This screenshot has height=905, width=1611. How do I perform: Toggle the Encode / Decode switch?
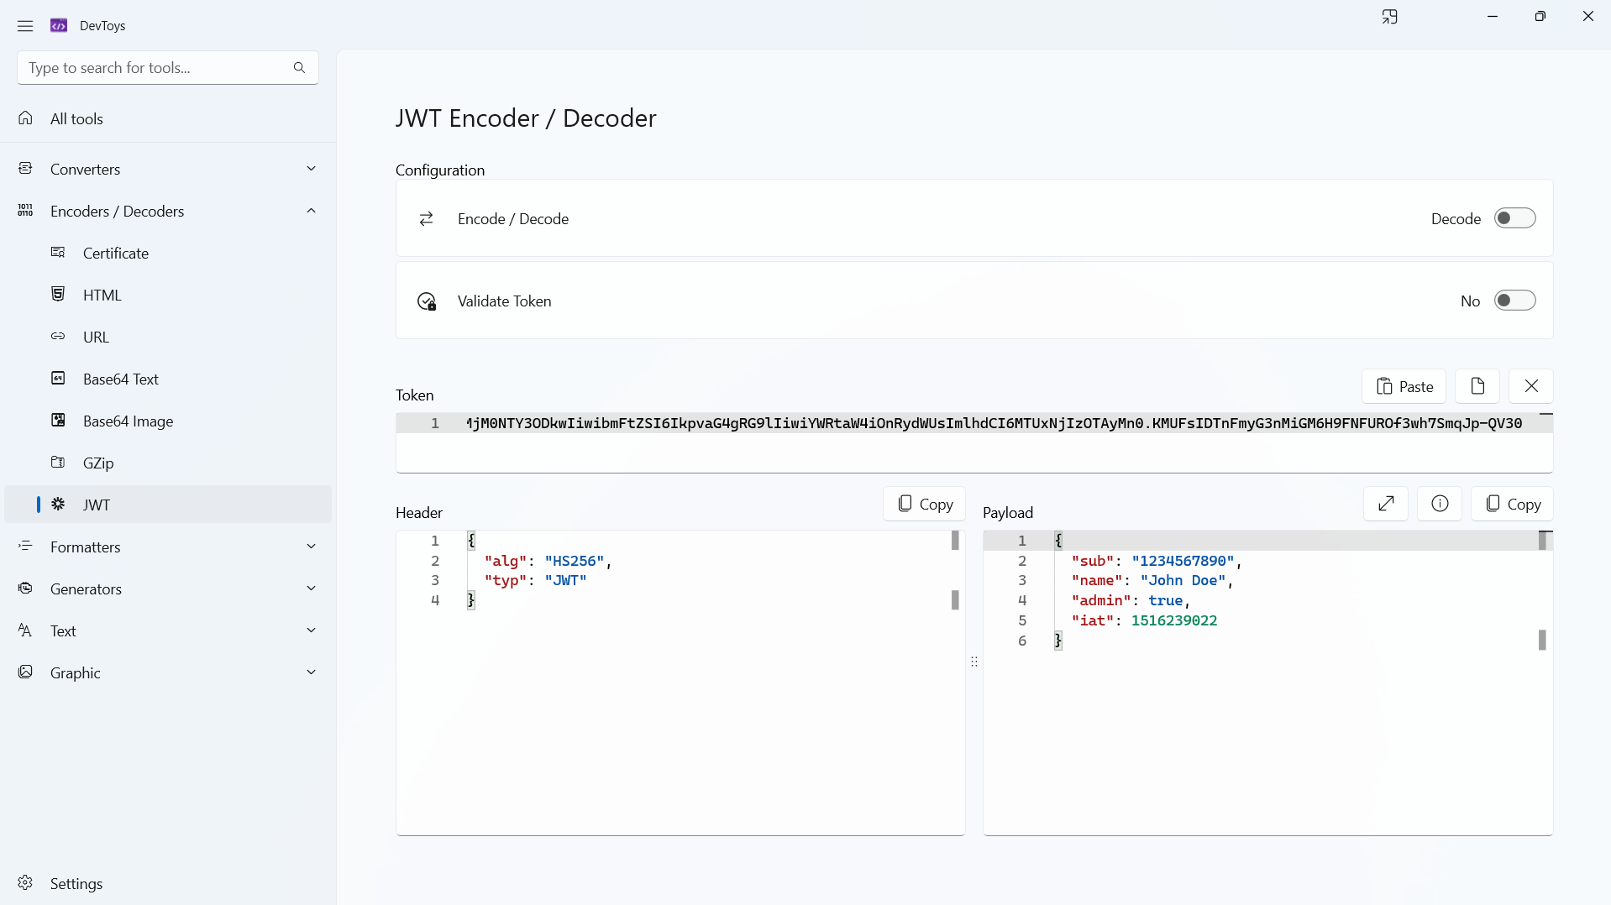tap(1514, 218)
